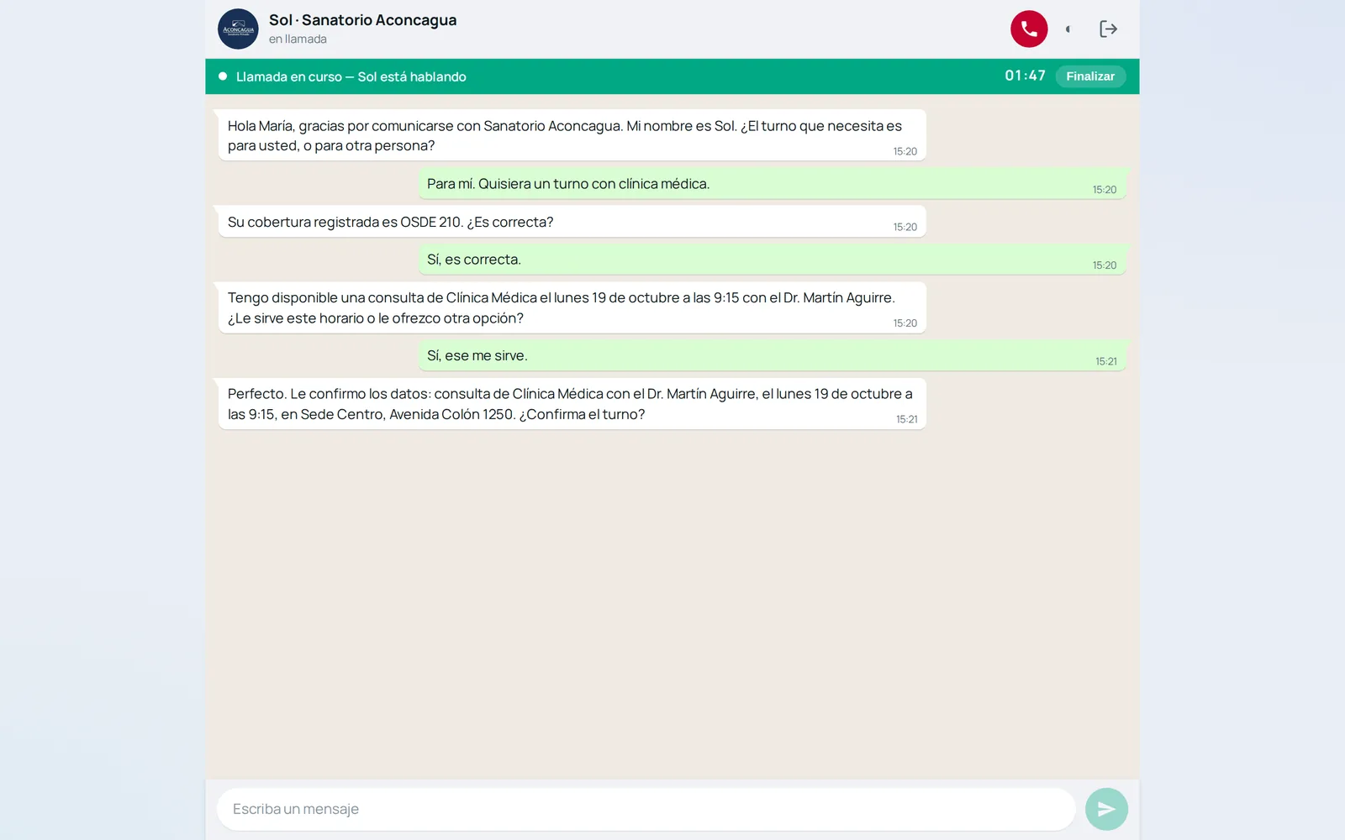Select the 'Para mí. Quisiera un turno' message
1345x840 pixels.
point(773,184)
